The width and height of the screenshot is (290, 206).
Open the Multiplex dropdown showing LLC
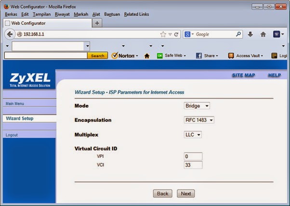(x=193, y=135)
